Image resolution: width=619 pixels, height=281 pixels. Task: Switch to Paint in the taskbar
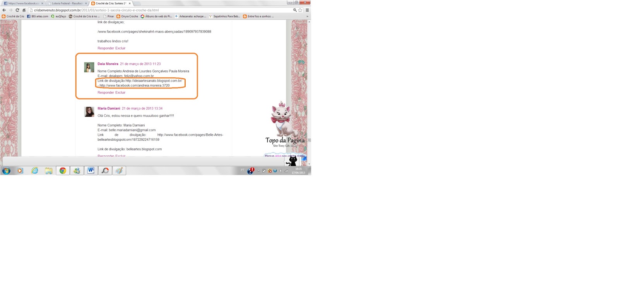click(x=119, y=170)
